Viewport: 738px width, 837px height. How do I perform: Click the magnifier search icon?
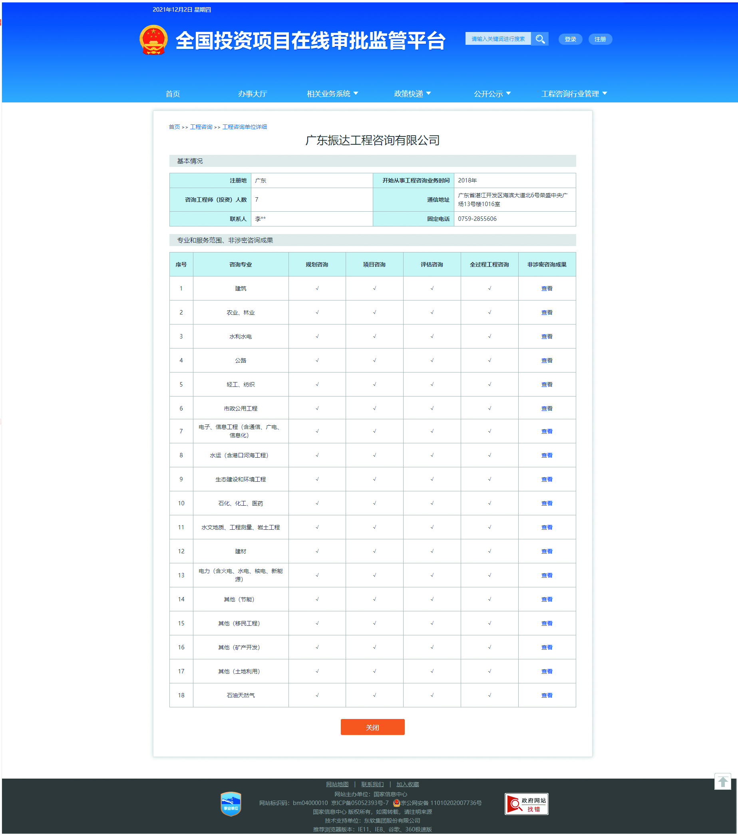click(x=540, y=39)
